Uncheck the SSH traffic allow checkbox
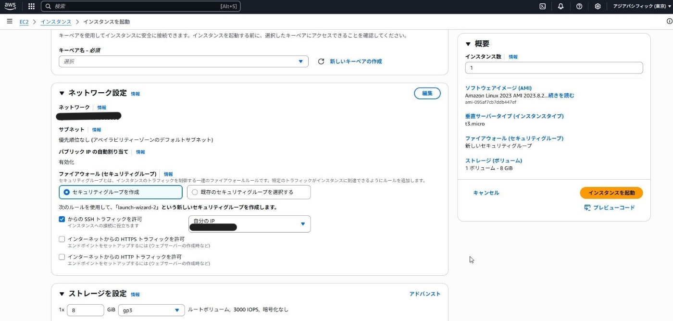This screenshot has width=673, height=321. 62,219
